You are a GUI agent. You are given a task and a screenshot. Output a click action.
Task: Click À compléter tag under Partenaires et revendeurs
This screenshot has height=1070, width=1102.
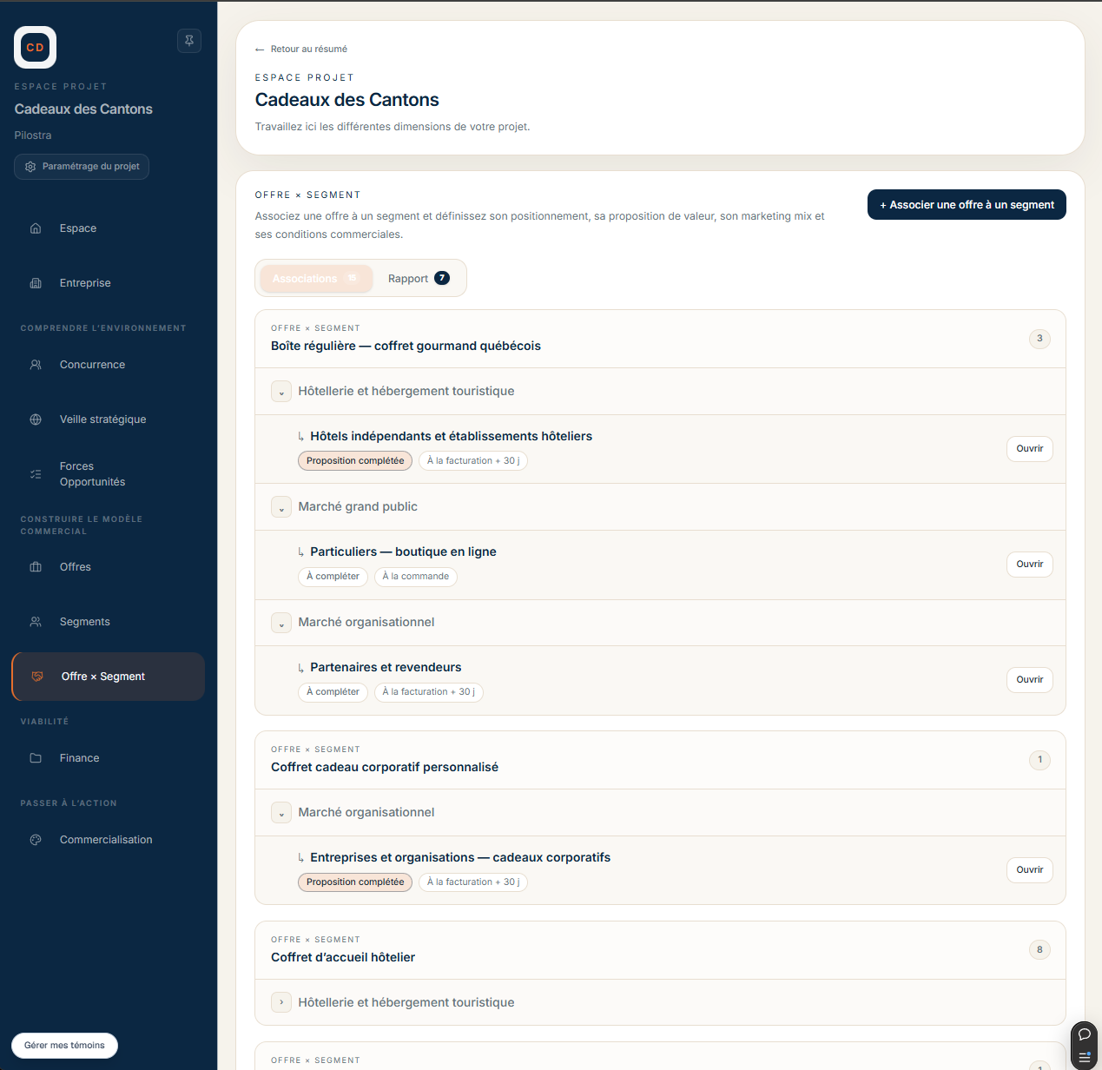point(333,692)
